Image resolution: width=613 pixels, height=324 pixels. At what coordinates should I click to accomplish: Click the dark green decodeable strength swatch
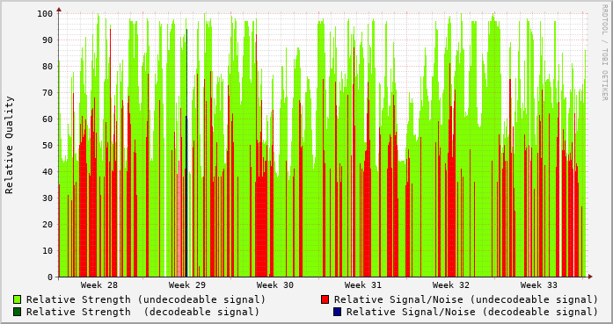[x=18, y=312]
